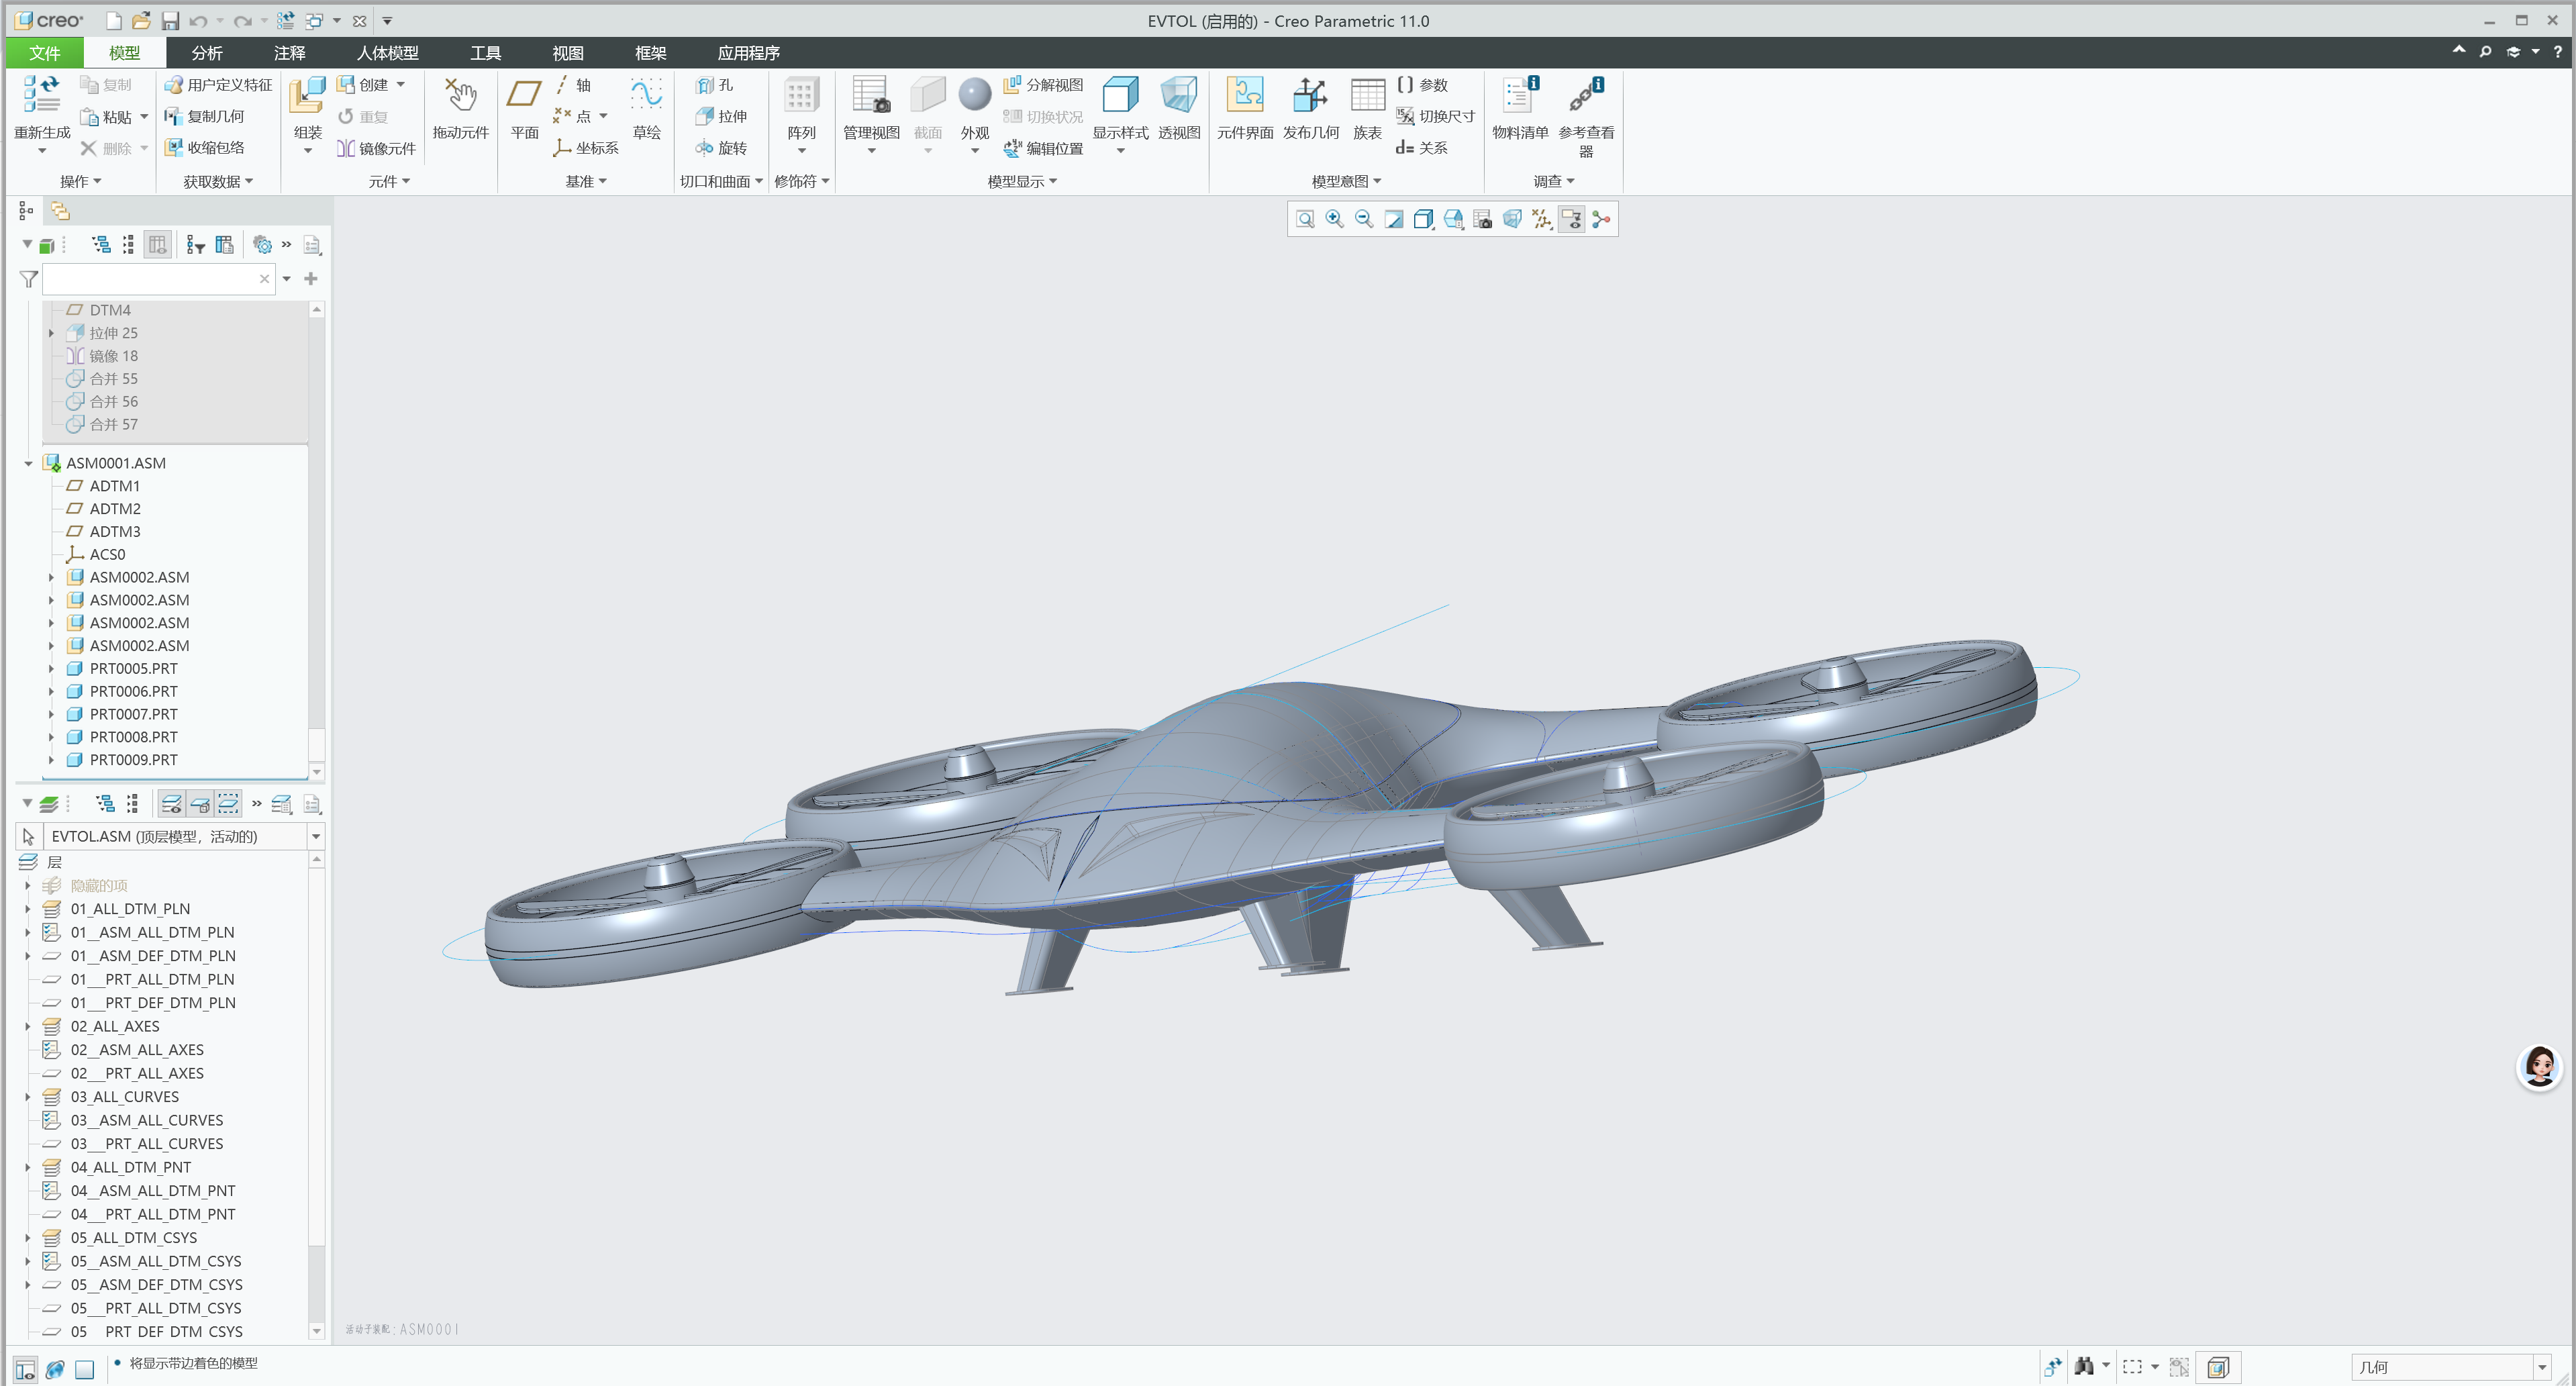The height and width of the screenshot is (1386, 2576).
Task: Toggle tree columns display in model tree toolbar
Action: coord(157,245)
